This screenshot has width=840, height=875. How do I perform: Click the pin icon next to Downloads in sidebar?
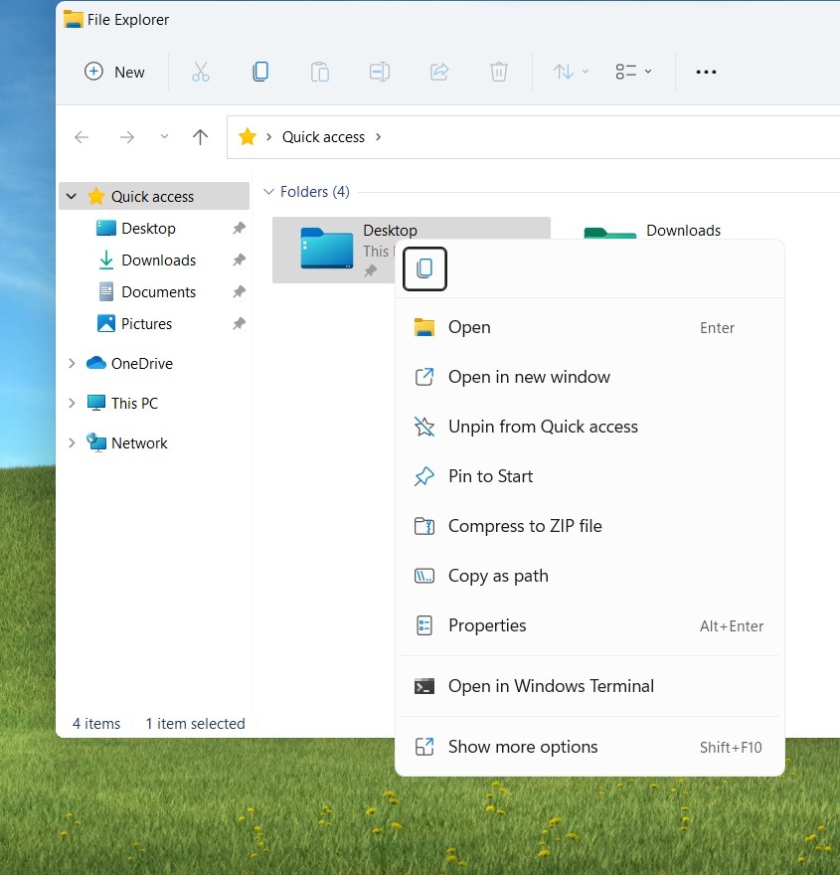point(240,261)
